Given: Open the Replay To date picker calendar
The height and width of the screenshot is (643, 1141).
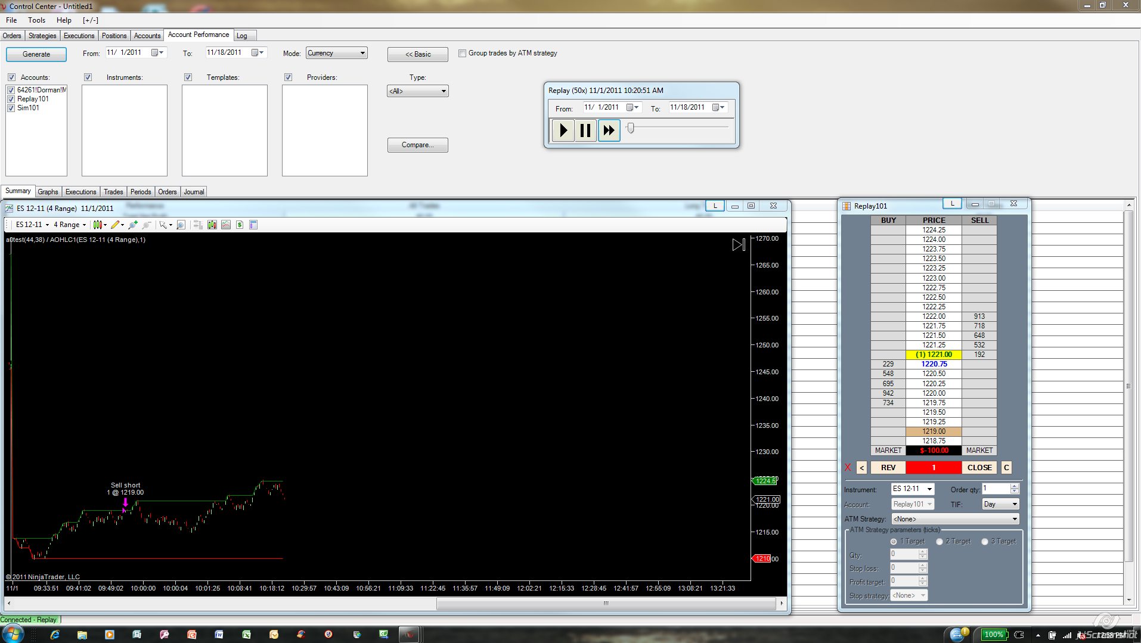Looking at the screenshot, I should point(719,107).
